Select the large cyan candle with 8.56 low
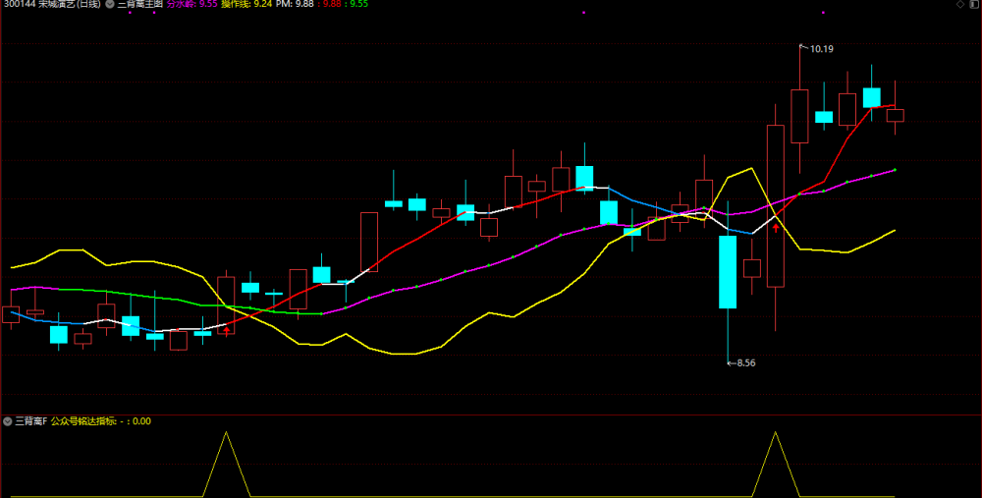This screenshot has width=982, height=498. click(728, 272)
